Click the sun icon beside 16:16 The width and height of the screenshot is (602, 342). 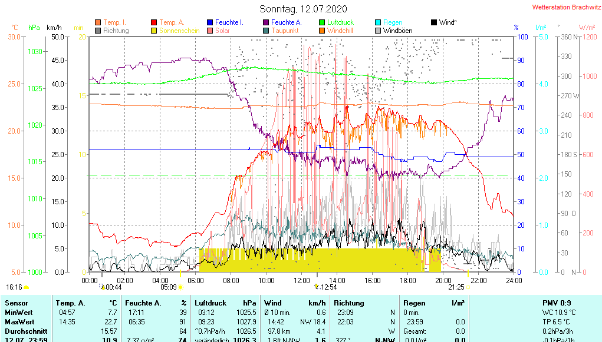click(x=27, y=287)
